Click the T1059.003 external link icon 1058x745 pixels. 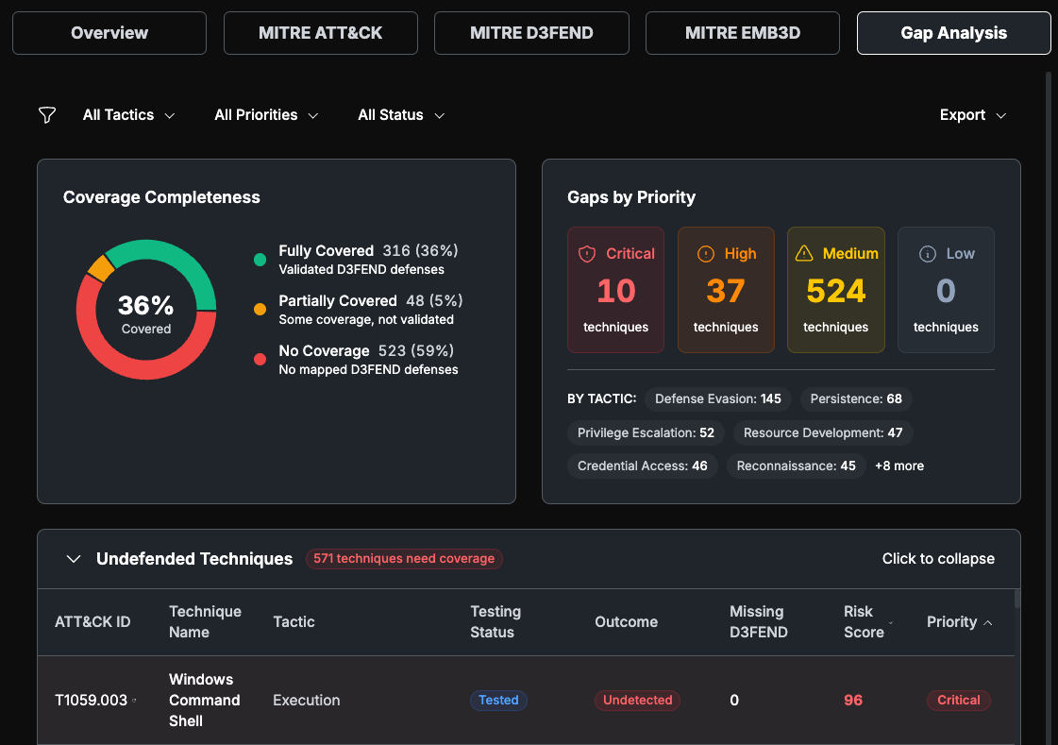(134, 700)
